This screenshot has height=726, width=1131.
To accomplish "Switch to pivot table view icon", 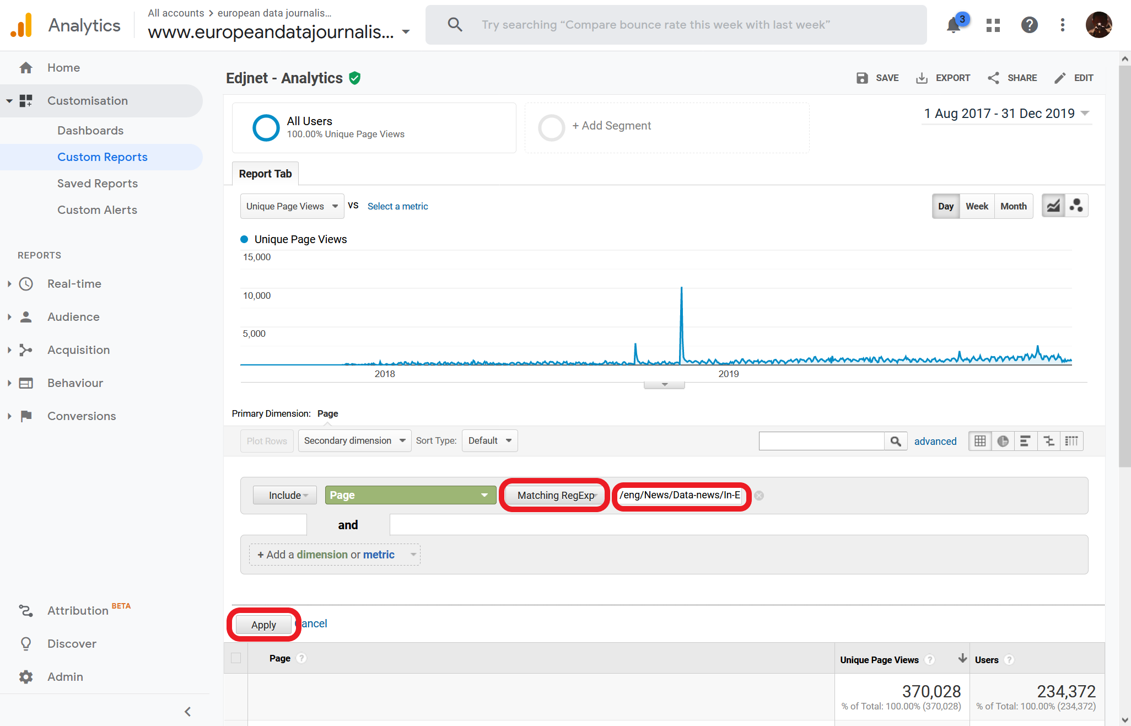I will [x=1072, y=441].
